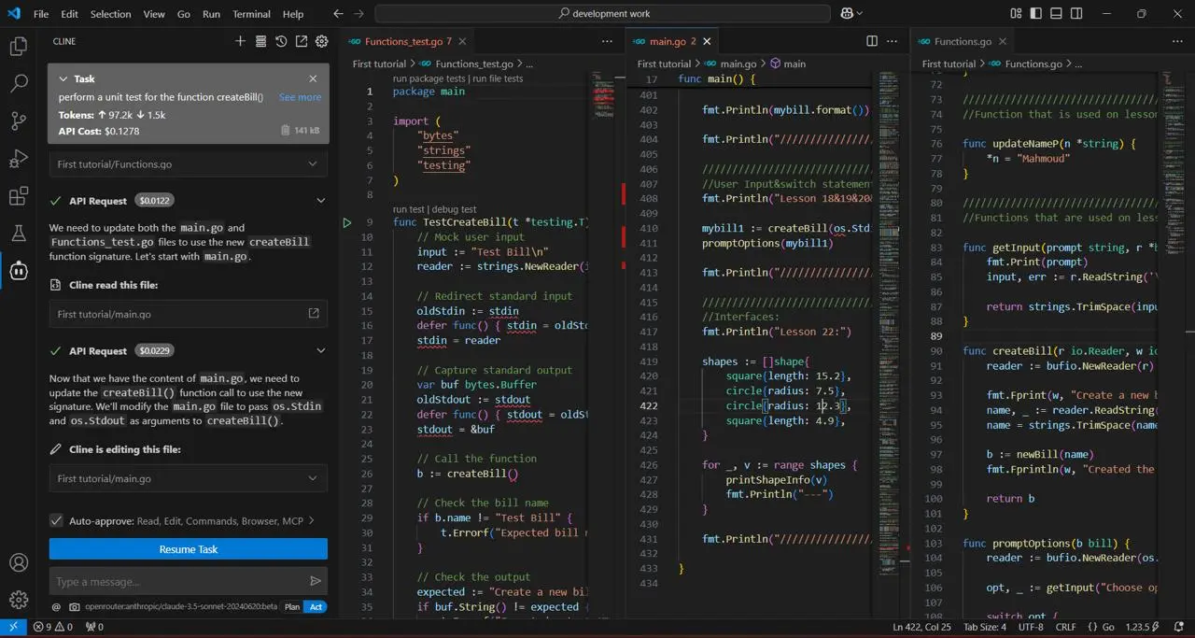Toggle the primary sidebar visibility icon
Viewport: 1195px width, 638px height.
click(1036, 13)
